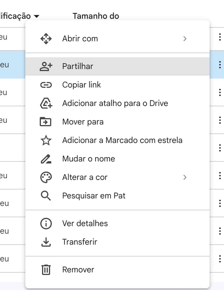
Task: Click the Alterar a cor palette swatch icon
Action: 46,177
